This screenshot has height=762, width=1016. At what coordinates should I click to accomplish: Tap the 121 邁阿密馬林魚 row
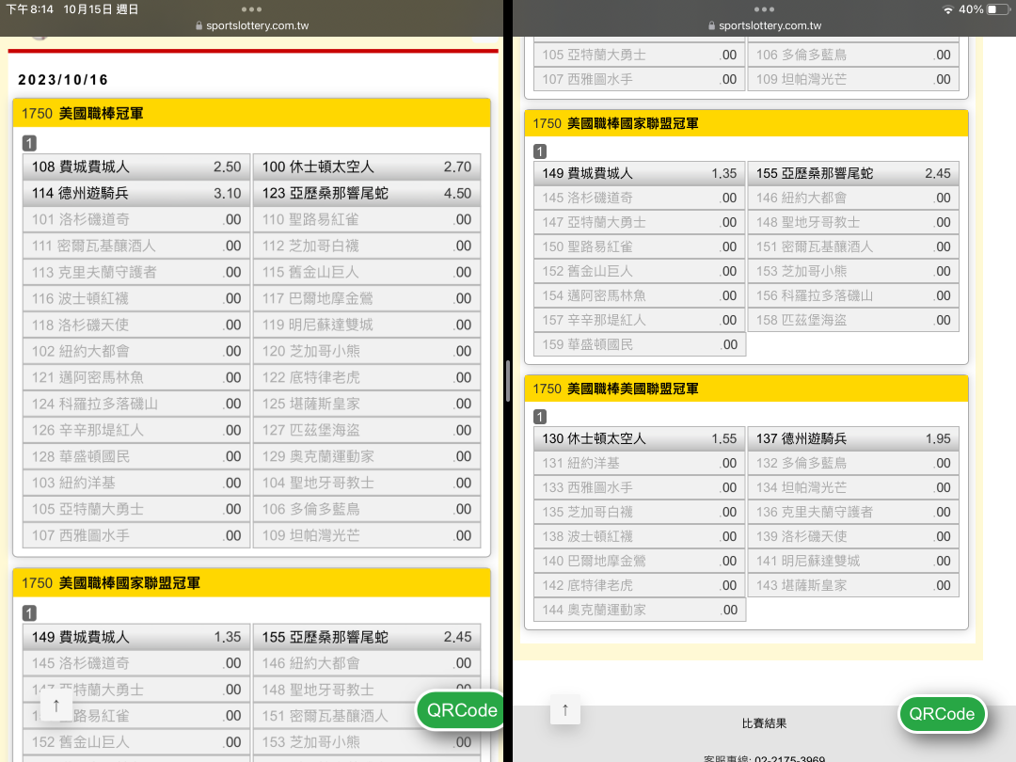click(136, 378)
